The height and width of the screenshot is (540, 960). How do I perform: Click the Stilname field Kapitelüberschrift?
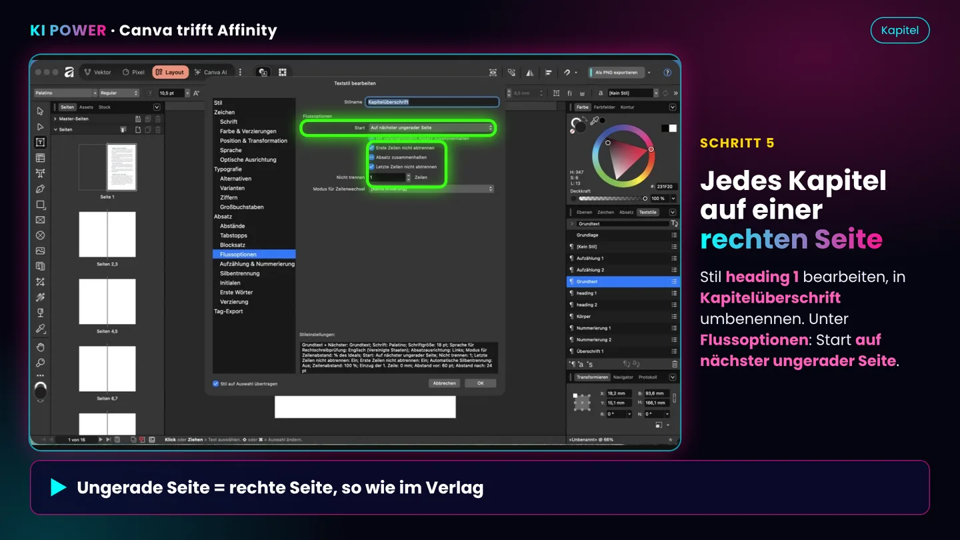coord(432,102)
